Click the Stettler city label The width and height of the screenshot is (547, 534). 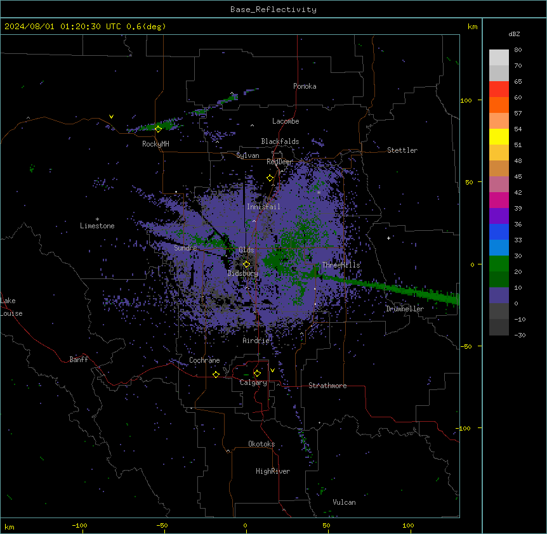[402, 150]
